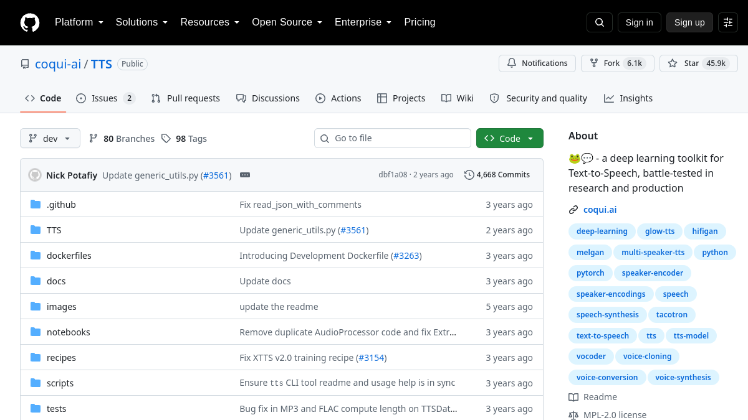Click the docs folder icon
The width and height of the screenshot is (748, 420).
pos(36,281)
